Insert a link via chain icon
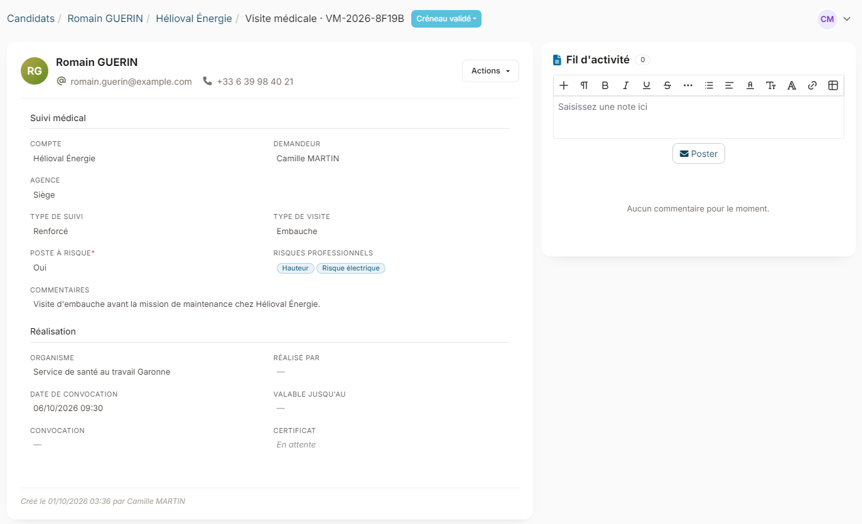Screen dimensions: 862x524 click(812, 85)
